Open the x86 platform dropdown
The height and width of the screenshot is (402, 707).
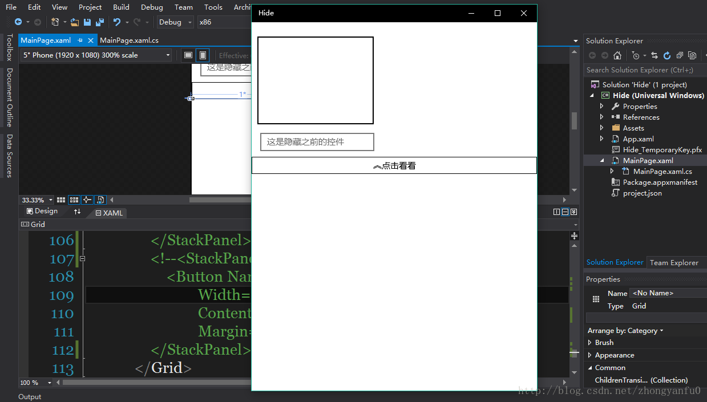click(x=224, y=22)
